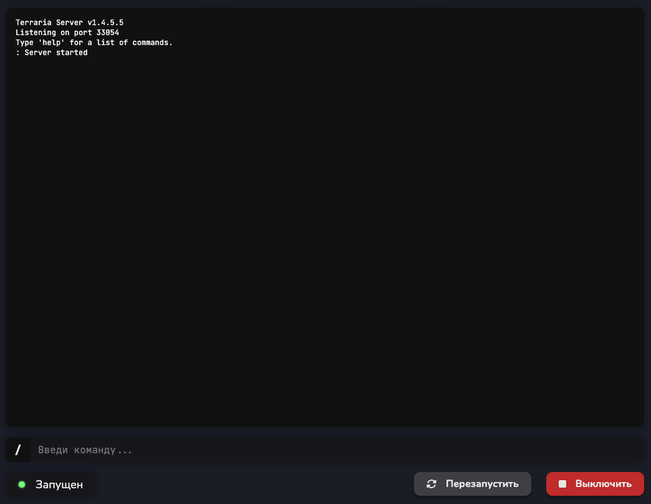The image size is (651, 504).
Task: Click the circular arrows restart icon
Action: (432, 484)
